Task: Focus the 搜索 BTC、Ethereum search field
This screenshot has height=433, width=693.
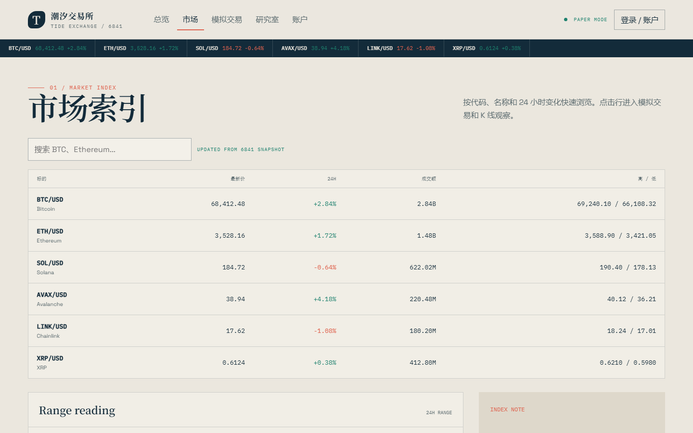Action: coord(110,149)
